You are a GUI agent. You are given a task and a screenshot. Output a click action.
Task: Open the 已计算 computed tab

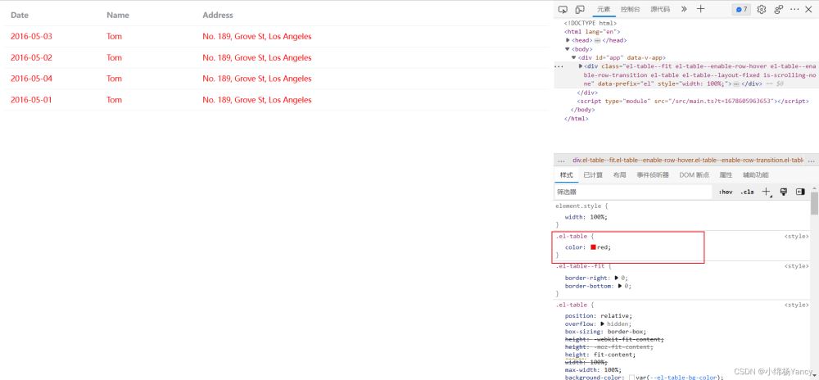pos(593,175)
